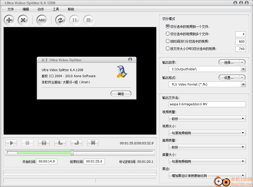Click the 选择... output directory button

[x=229, y=62]
